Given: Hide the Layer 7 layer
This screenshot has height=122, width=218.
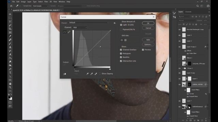Looking at the screenshot, I should point(180,101).
